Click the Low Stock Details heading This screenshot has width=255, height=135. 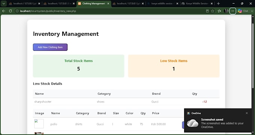pyautogui.click(x=48, y=84)
